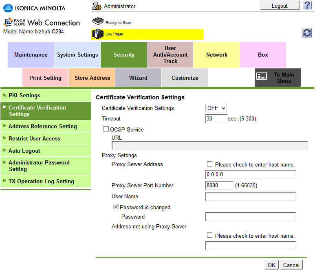Open the Certificate Verification Settings OFF dropdown

pos(216,108)
